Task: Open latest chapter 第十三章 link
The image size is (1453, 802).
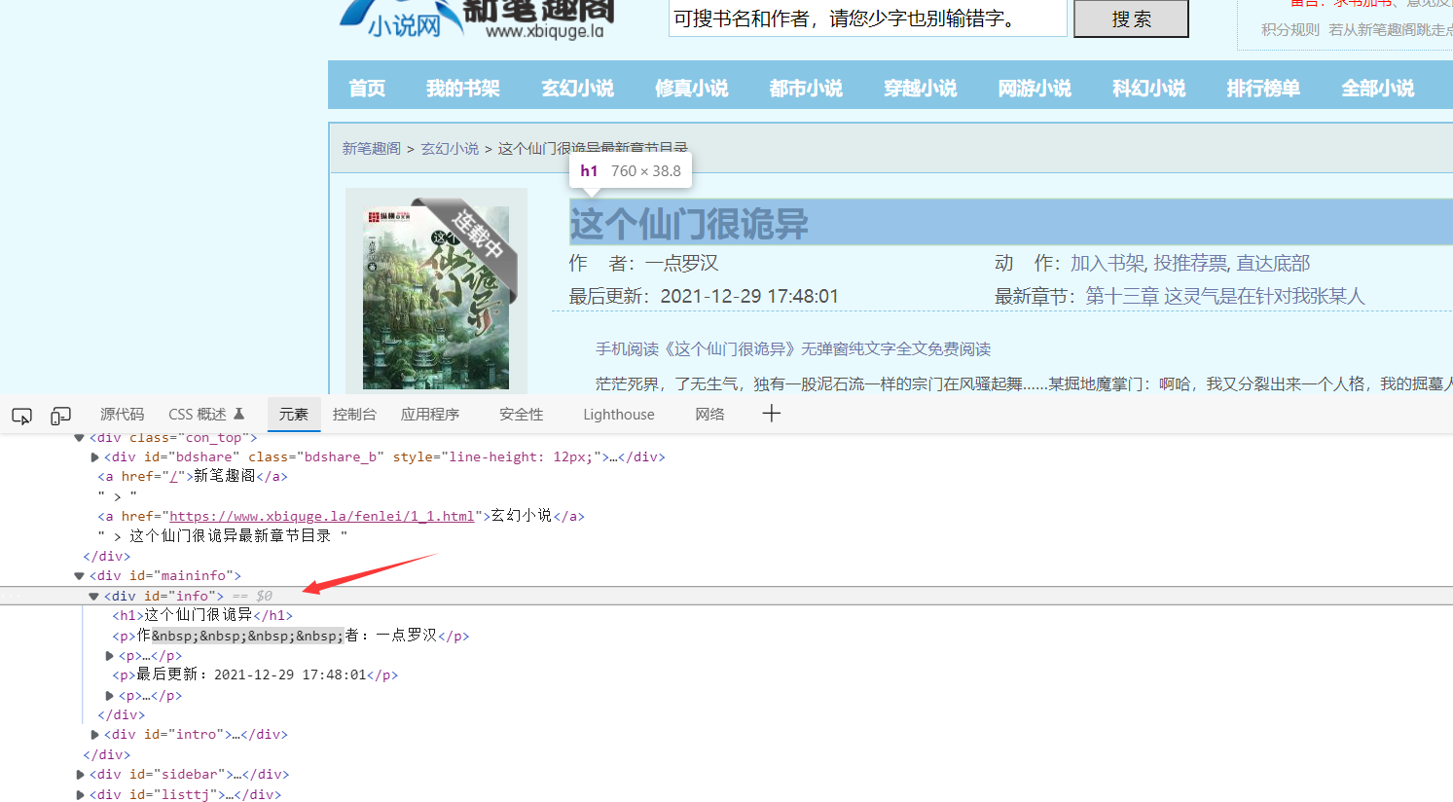Action: click(1225, 296)
